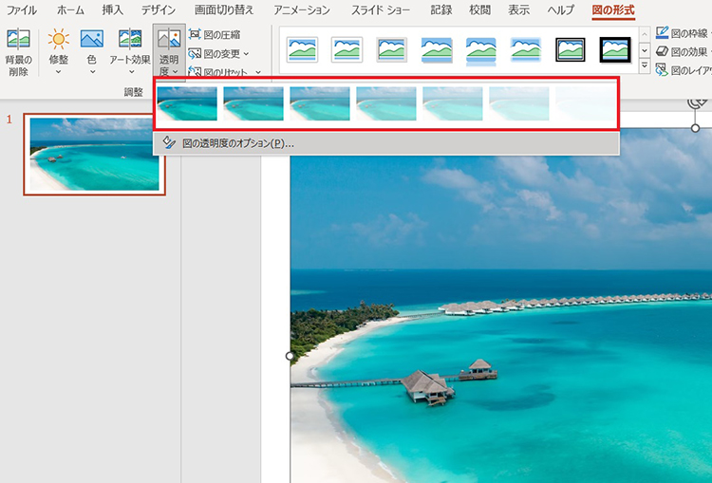Select slide 1 thumbnail

coord(94,155)
